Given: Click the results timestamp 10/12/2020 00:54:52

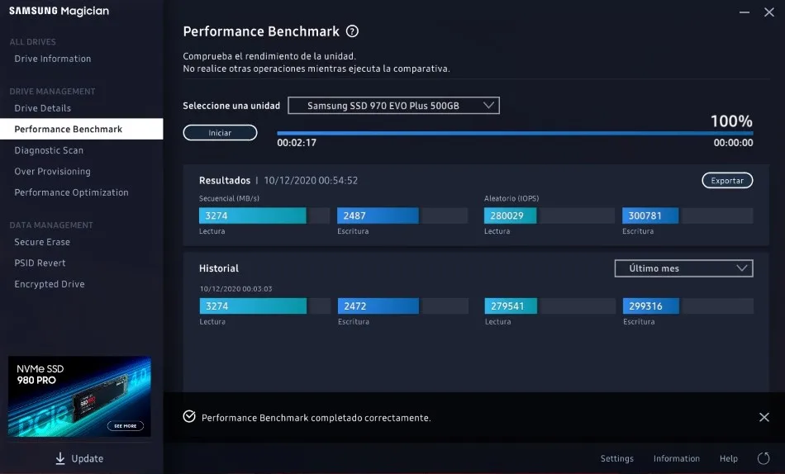Looking at the screenshot, I should [x=311, y=181].
